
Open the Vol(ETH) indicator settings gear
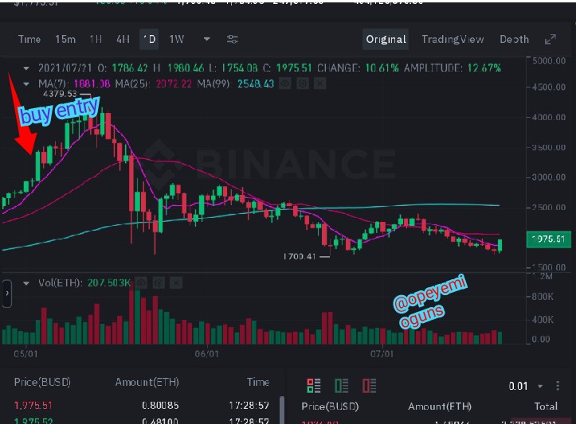pyautogui.click(x=159, y=282)
